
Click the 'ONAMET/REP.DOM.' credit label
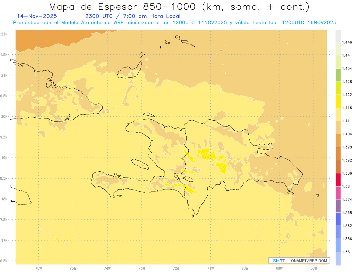click(309, 261)
